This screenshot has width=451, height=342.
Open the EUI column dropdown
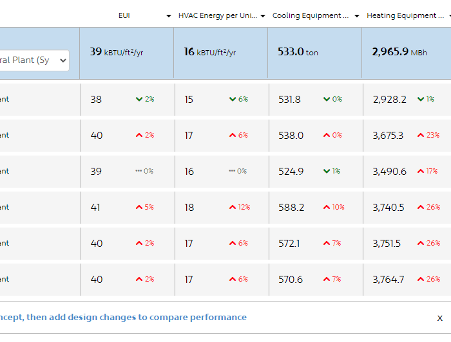coord(169,16)
